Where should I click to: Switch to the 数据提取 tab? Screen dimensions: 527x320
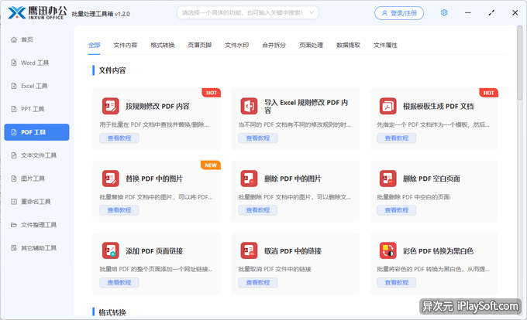click(348, 45)
